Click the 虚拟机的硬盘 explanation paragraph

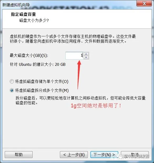pos(73,39)
